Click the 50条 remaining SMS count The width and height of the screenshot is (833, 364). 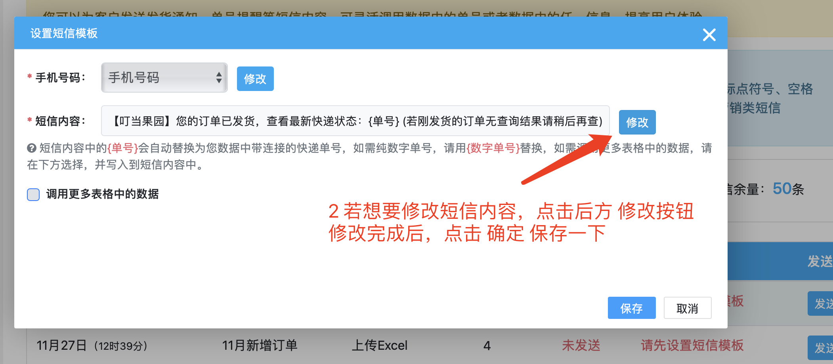(x=788, y=189)
